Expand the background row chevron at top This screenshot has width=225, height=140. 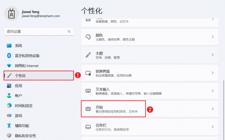(213, 19)
